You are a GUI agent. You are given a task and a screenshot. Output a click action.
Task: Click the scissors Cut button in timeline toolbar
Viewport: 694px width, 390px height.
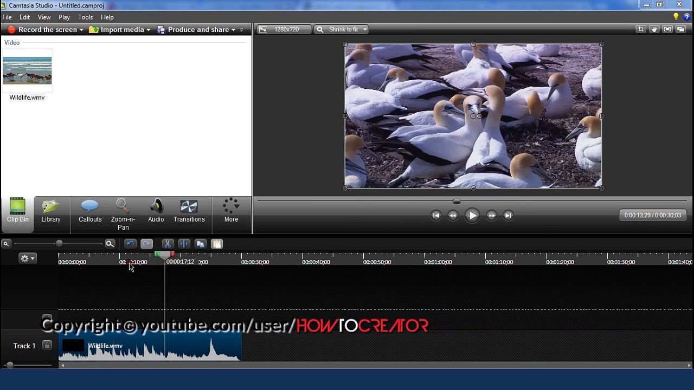pyautogui.click(x=168, y=244)
